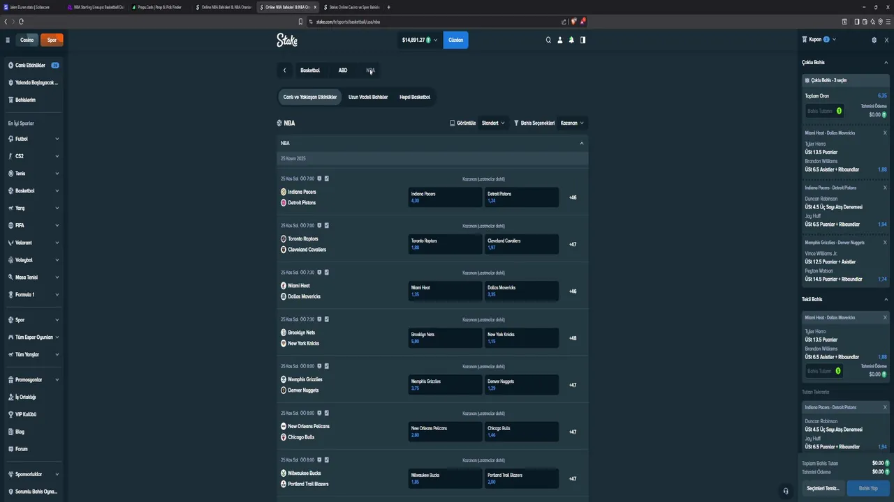Click the browser bookmark icon in address bar
This screenshot has height=502, width=894.
[301, 22]
